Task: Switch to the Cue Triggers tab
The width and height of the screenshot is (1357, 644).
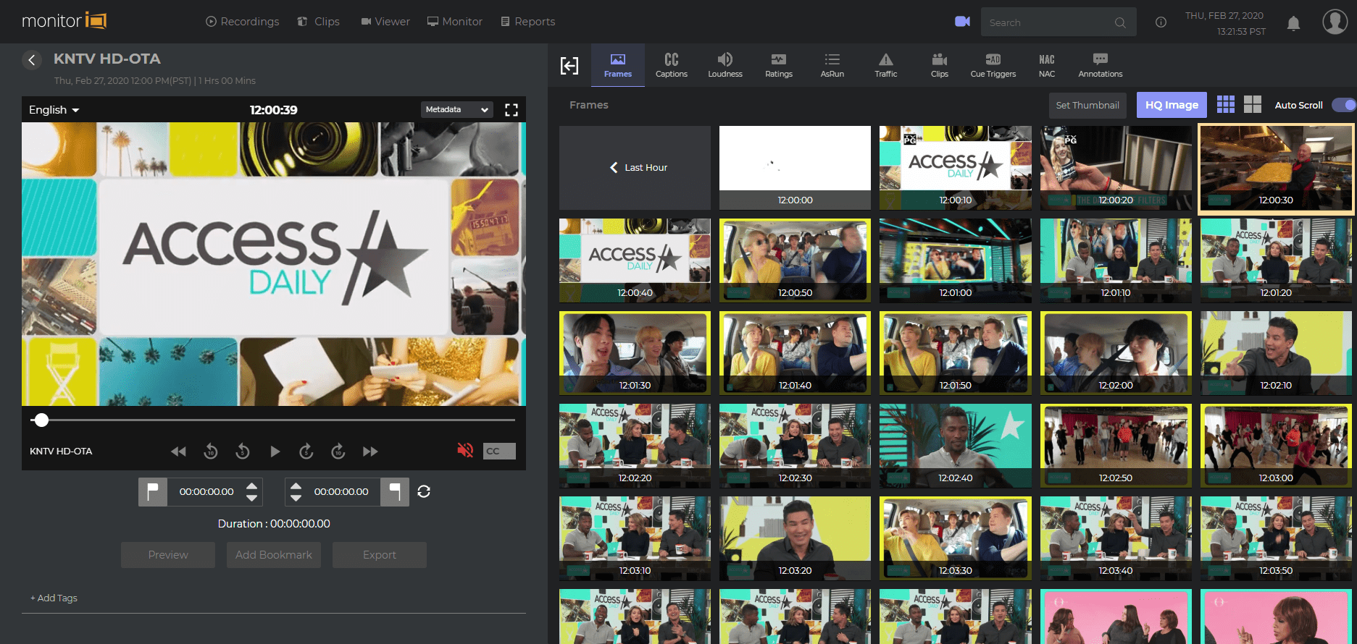Action: point(993,65)
